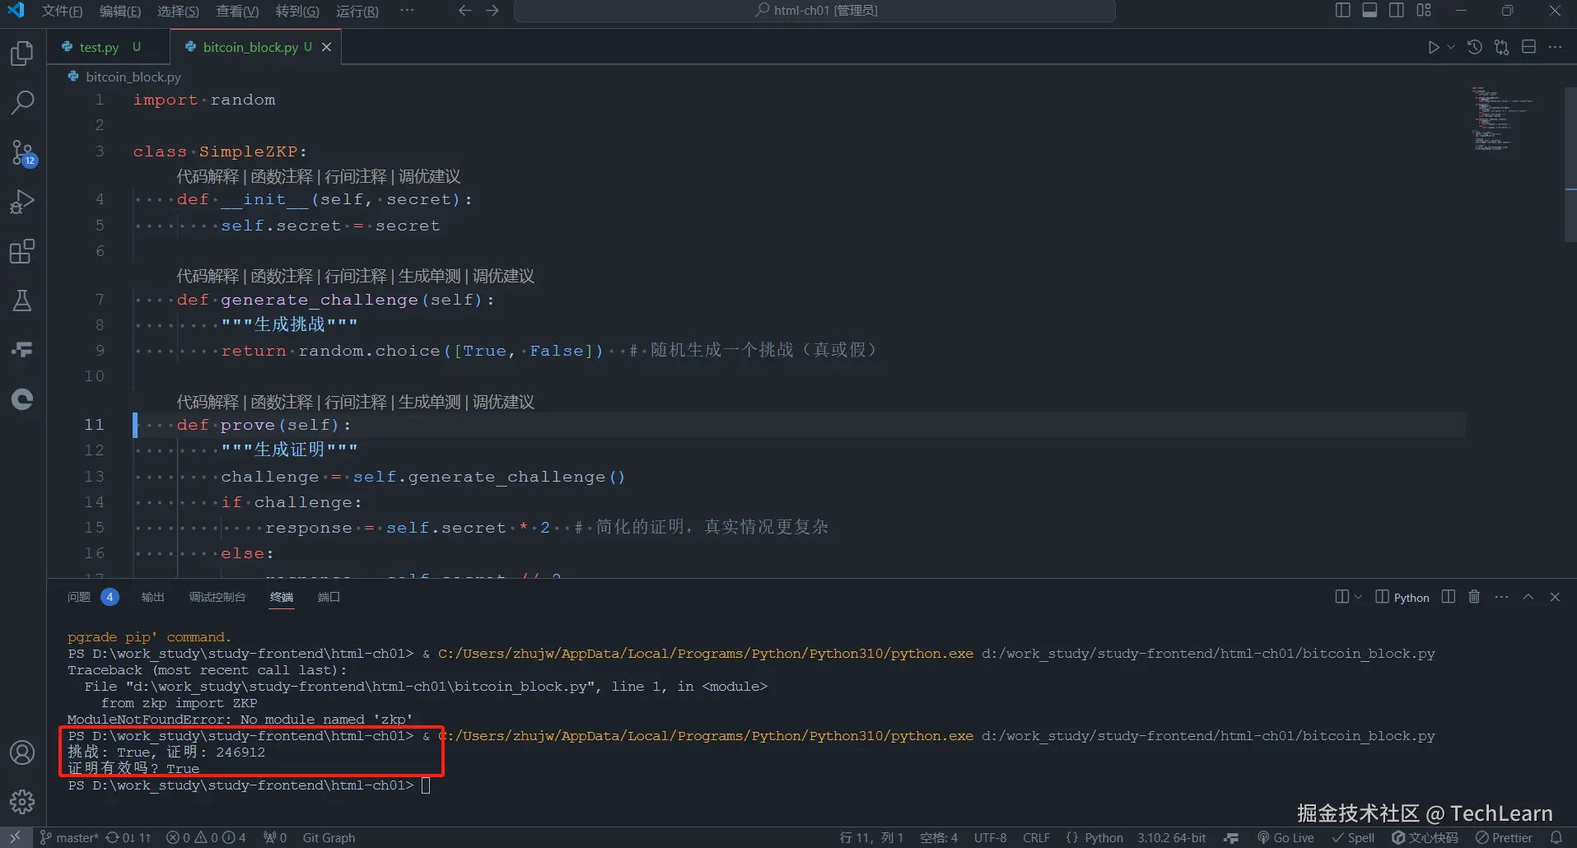Close the bitcoin_block.py tab
This screenshot has height=848, width=1577.
coord(327,47)
